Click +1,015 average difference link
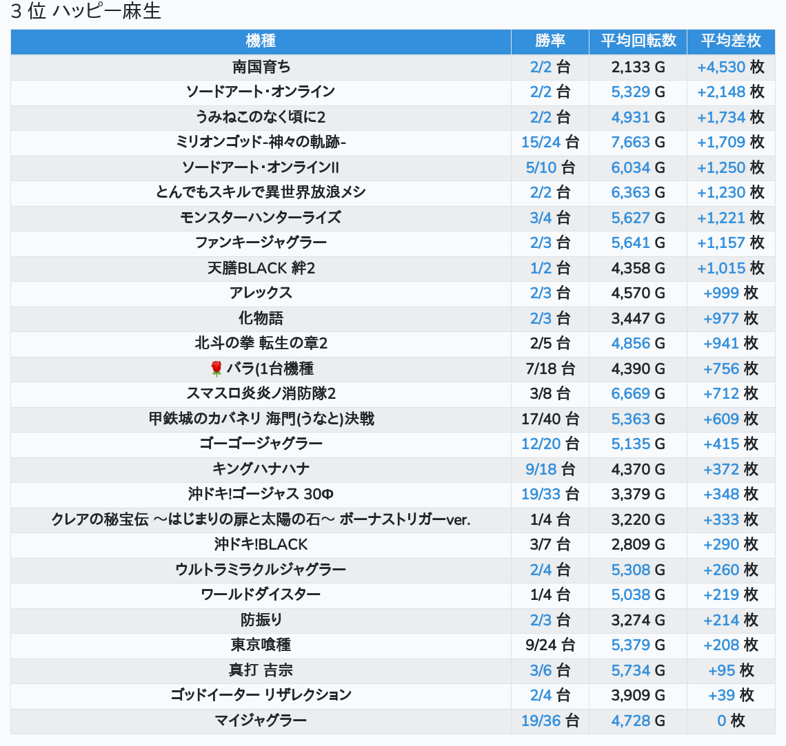This screenshot has height=746, width=786. pos(720,269)
